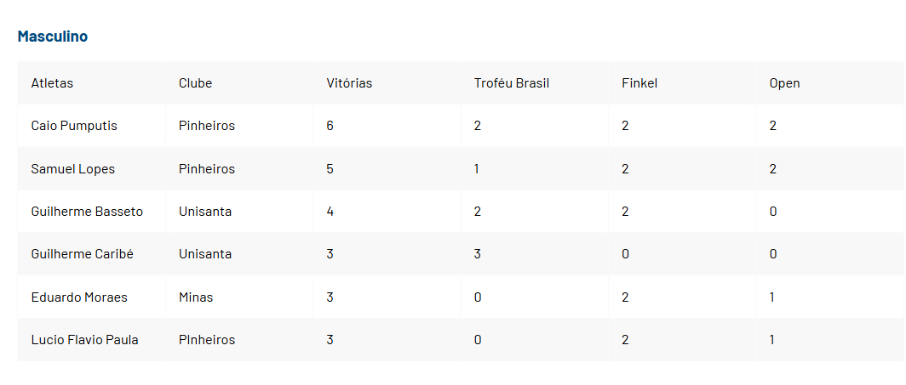Select Pinheiros club in Samuel Lopes's row
The width and height of the screenshot is (906, 385).
pos(207,169)
